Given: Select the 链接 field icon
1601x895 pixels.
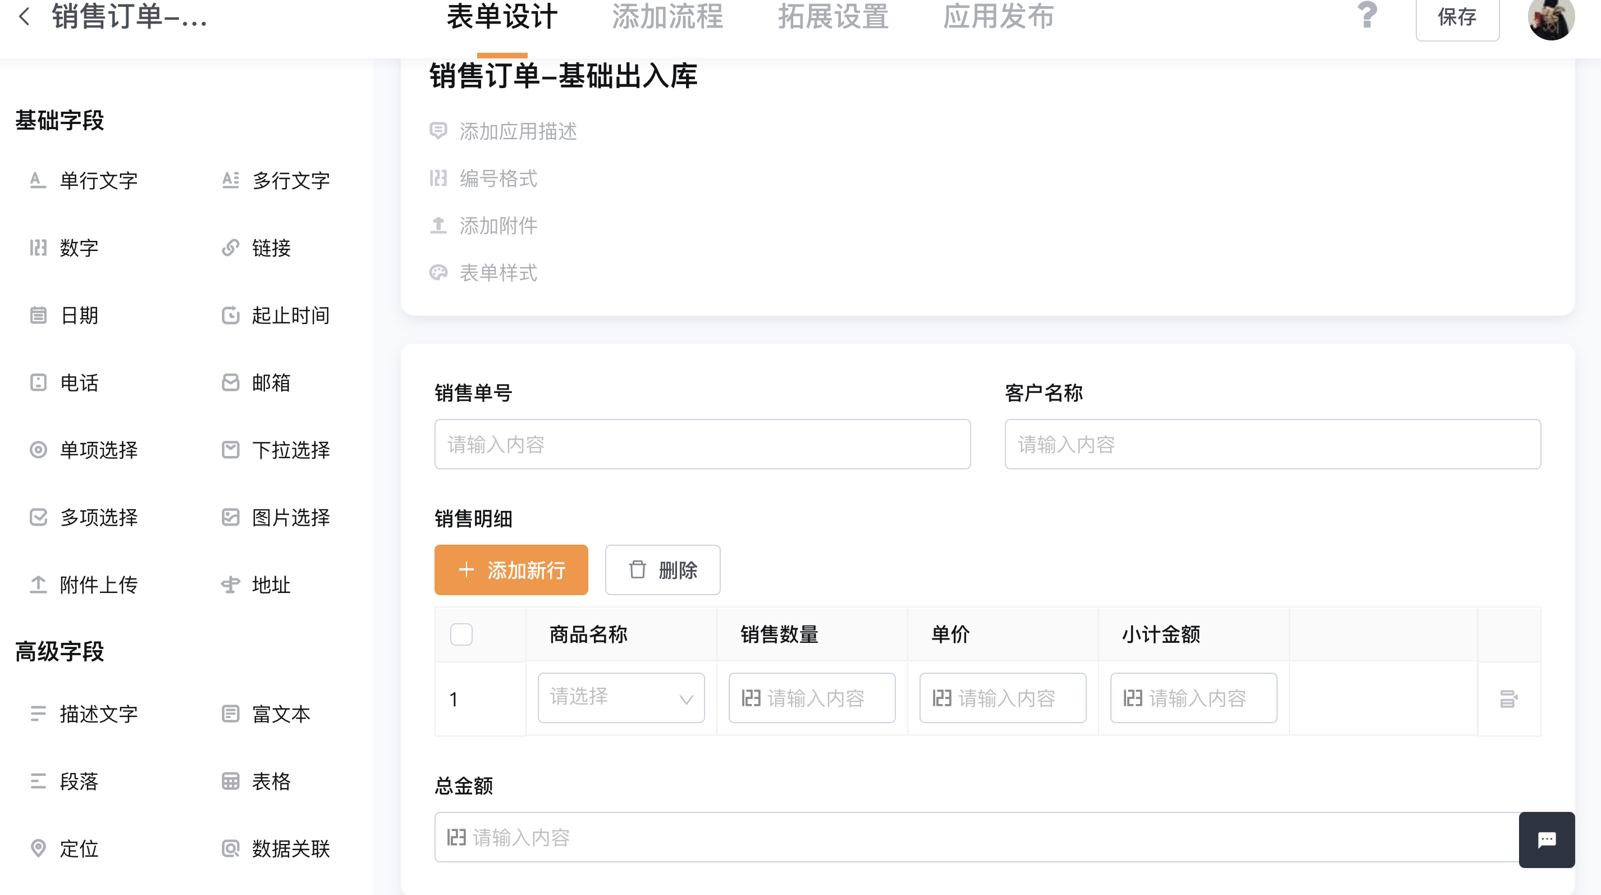Looking at the screenshot, I should coord(231,248).
